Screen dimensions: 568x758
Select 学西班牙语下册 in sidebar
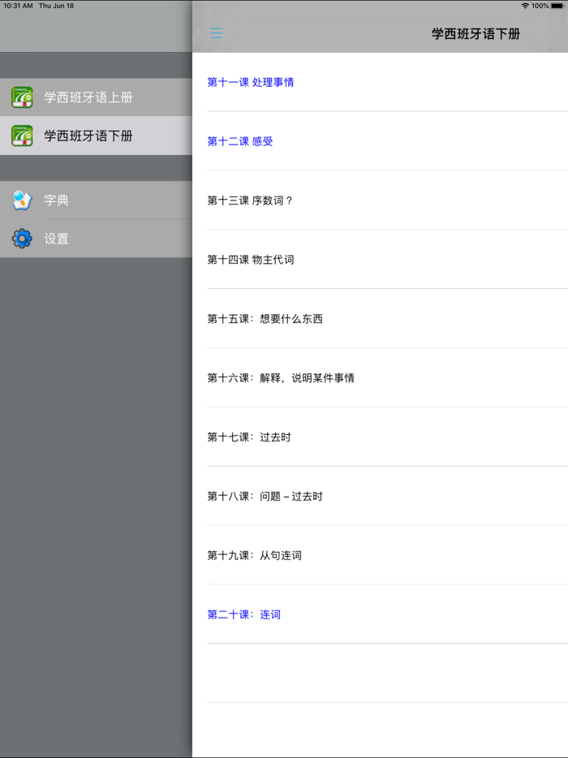97,136
